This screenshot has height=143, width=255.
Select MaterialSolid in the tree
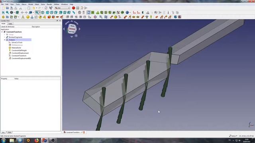point(16,48)
